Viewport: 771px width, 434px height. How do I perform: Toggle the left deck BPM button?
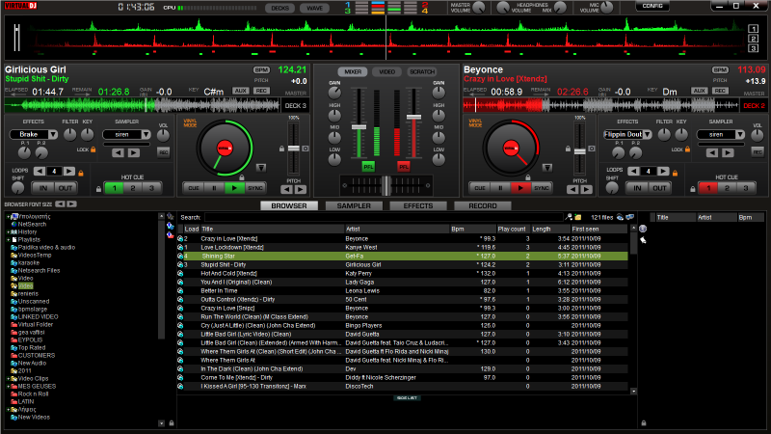click(x=261, y=69)
